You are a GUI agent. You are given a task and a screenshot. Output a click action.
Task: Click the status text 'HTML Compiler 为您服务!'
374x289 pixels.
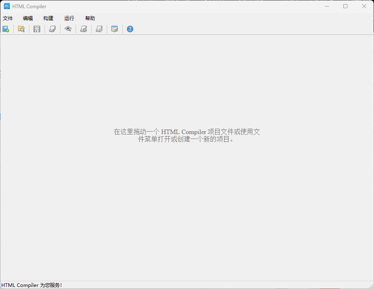coord(32,285)
